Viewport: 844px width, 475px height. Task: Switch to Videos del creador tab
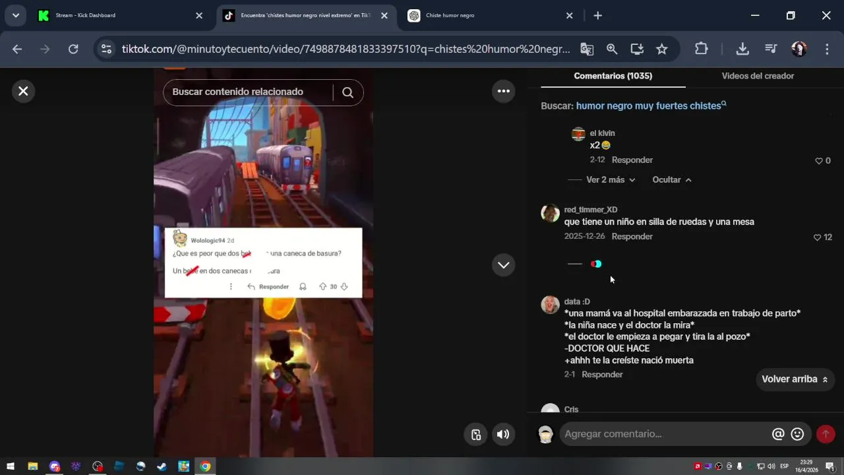click(x=758, y=76)
